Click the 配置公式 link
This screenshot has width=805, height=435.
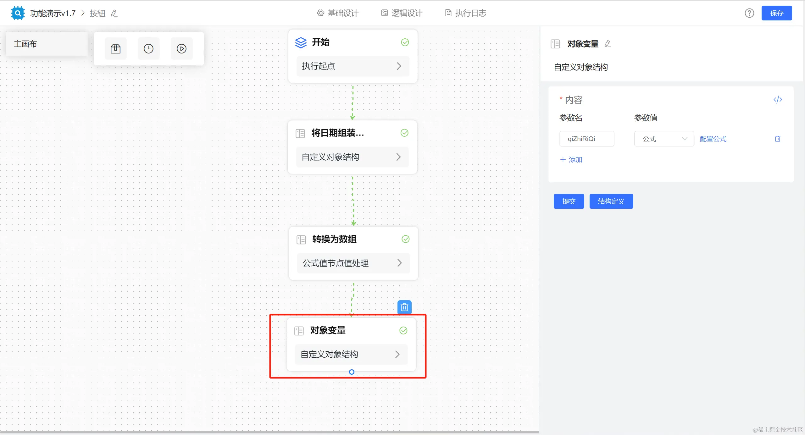click(x=713, y=139)
